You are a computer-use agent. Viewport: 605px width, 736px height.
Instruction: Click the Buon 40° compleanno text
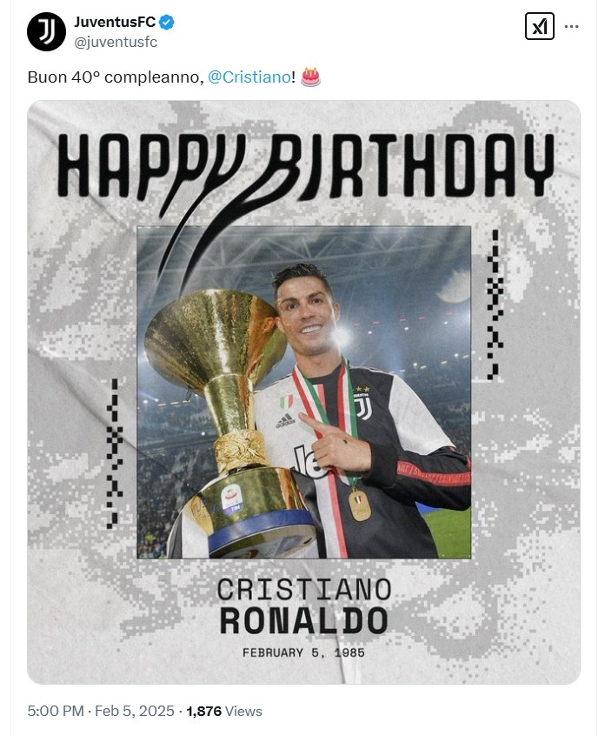pyautogui.click(x=116, y=77)
